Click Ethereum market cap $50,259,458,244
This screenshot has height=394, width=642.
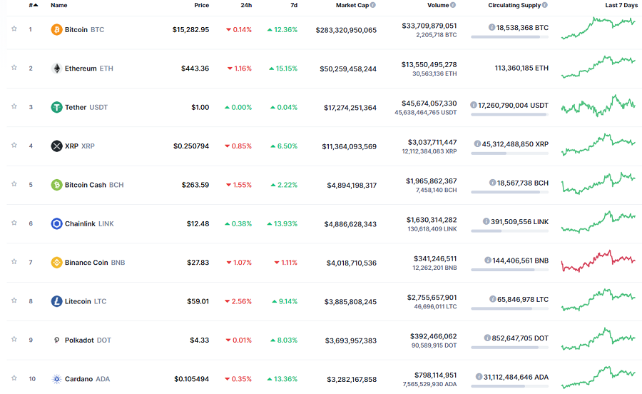tap(348, 69)
